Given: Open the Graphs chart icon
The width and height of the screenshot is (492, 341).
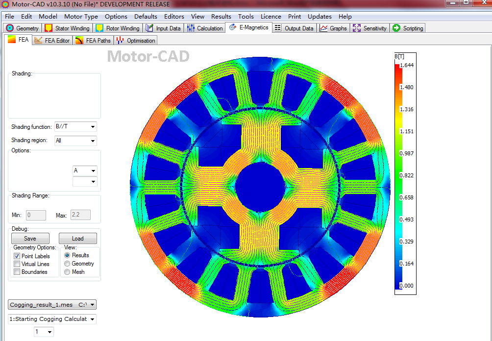Looking at the screenshot, I should click(323, 28).
